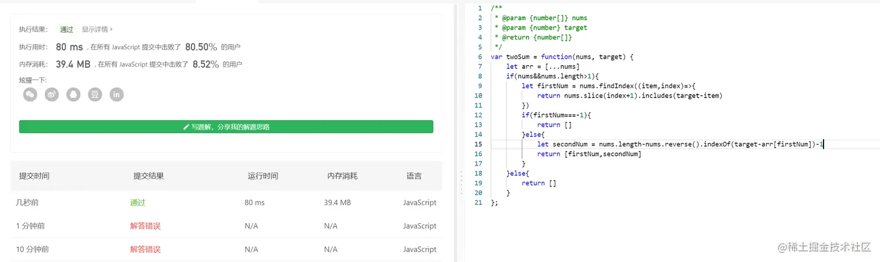Click the 80.50% runtime percentile value
The width and height of the screenshot is (880, 262).
[201, 47]
